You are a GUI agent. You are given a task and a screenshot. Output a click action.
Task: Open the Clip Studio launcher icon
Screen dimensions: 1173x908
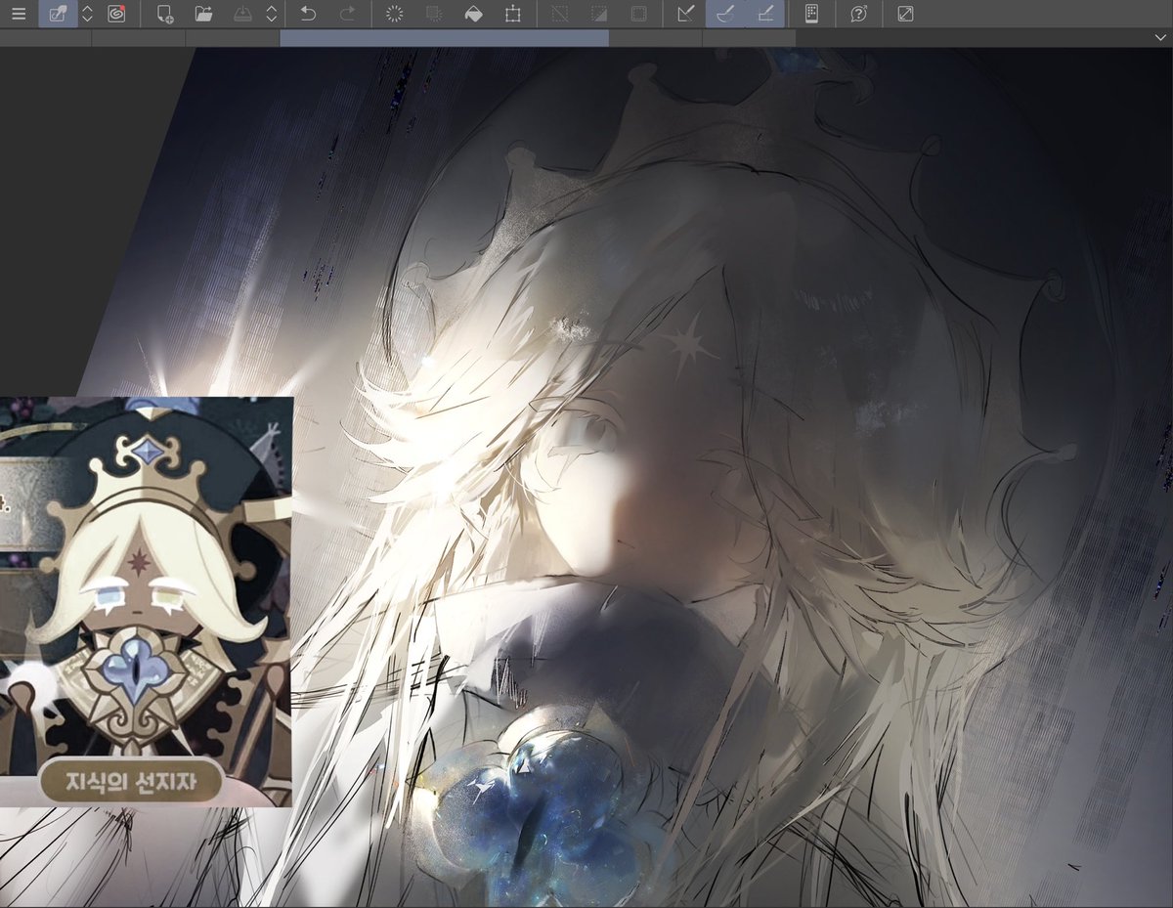(116, 14)
